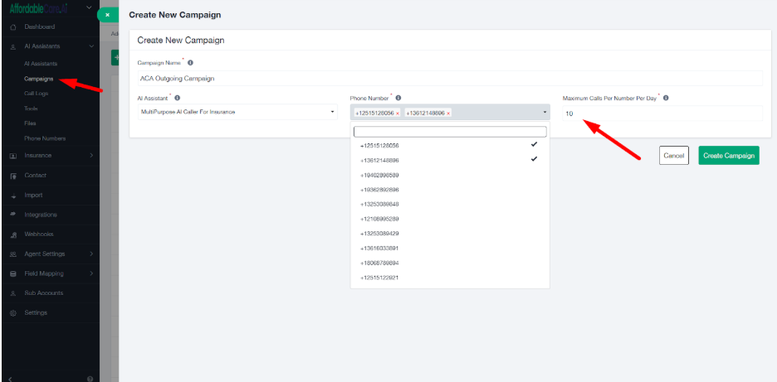Viewport: 777px width, 382px height.
Task: Go to Call Logs in sidebar
Action: [x=37, y=94]
